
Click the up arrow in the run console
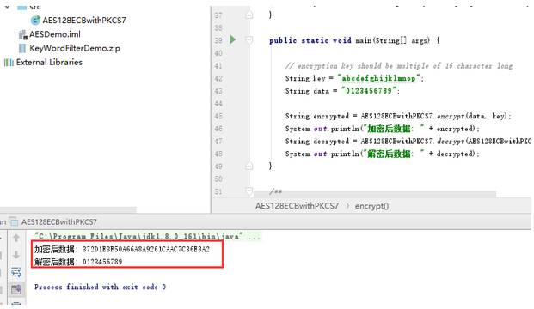point(16,238)
